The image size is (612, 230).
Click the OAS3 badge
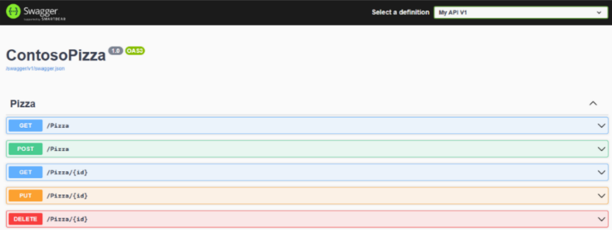click(x=135, y=51)
